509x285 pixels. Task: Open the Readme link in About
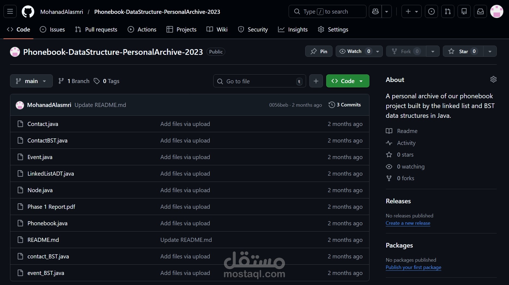402,131
